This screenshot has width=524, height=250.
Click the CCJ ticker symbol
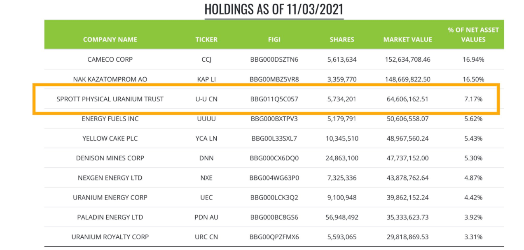tap(206, 59)
